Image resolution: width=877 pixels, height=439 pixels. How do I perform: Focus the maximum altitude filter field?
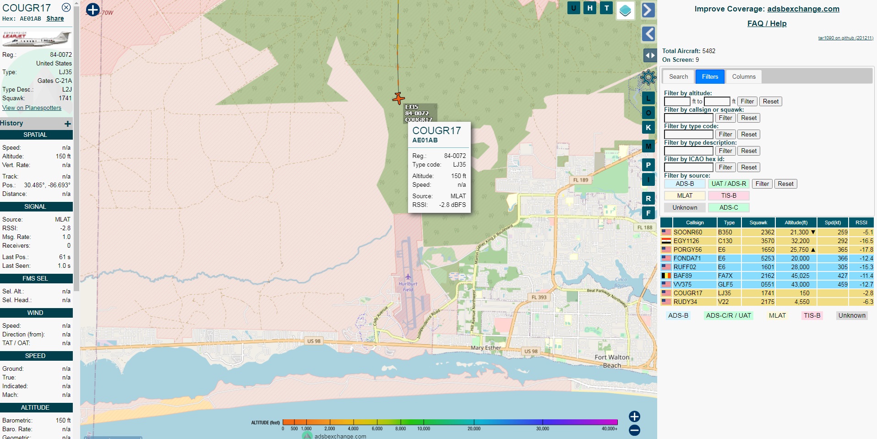click(717, 102)
